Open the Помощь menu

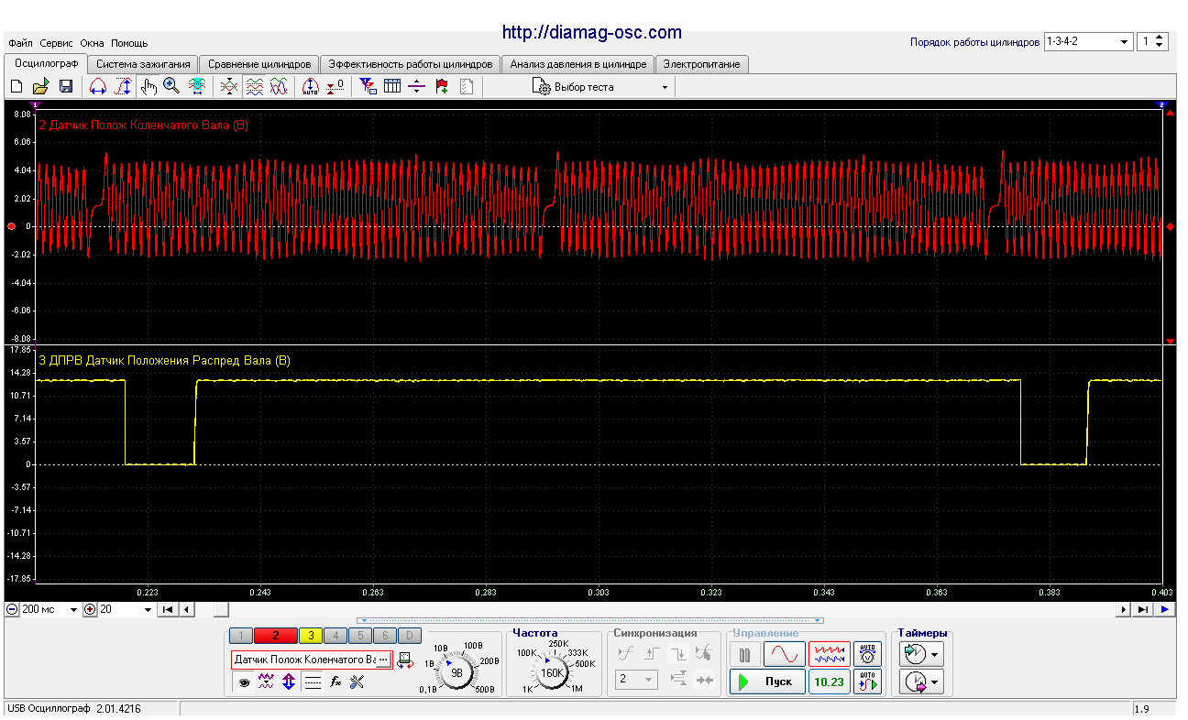click(129, 43)
